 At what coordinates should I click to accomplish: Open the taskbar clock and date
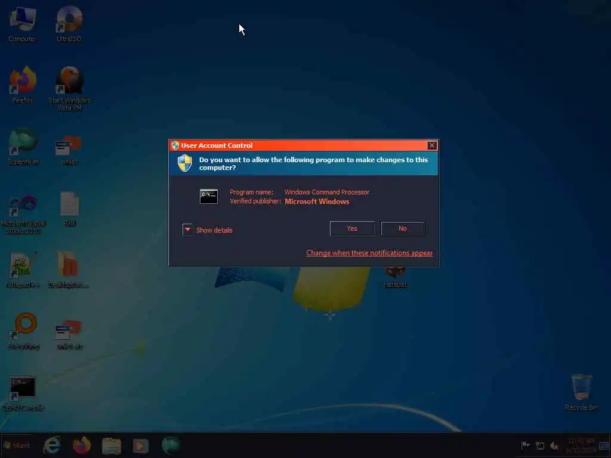[x=581, y=445]
